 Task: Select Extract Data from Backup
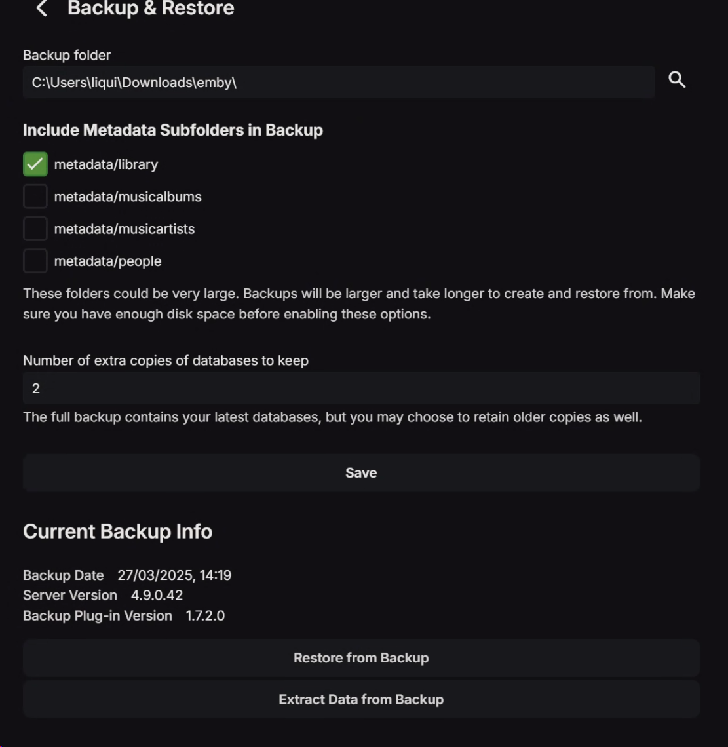pyautogui.click(x=361, y=699)
